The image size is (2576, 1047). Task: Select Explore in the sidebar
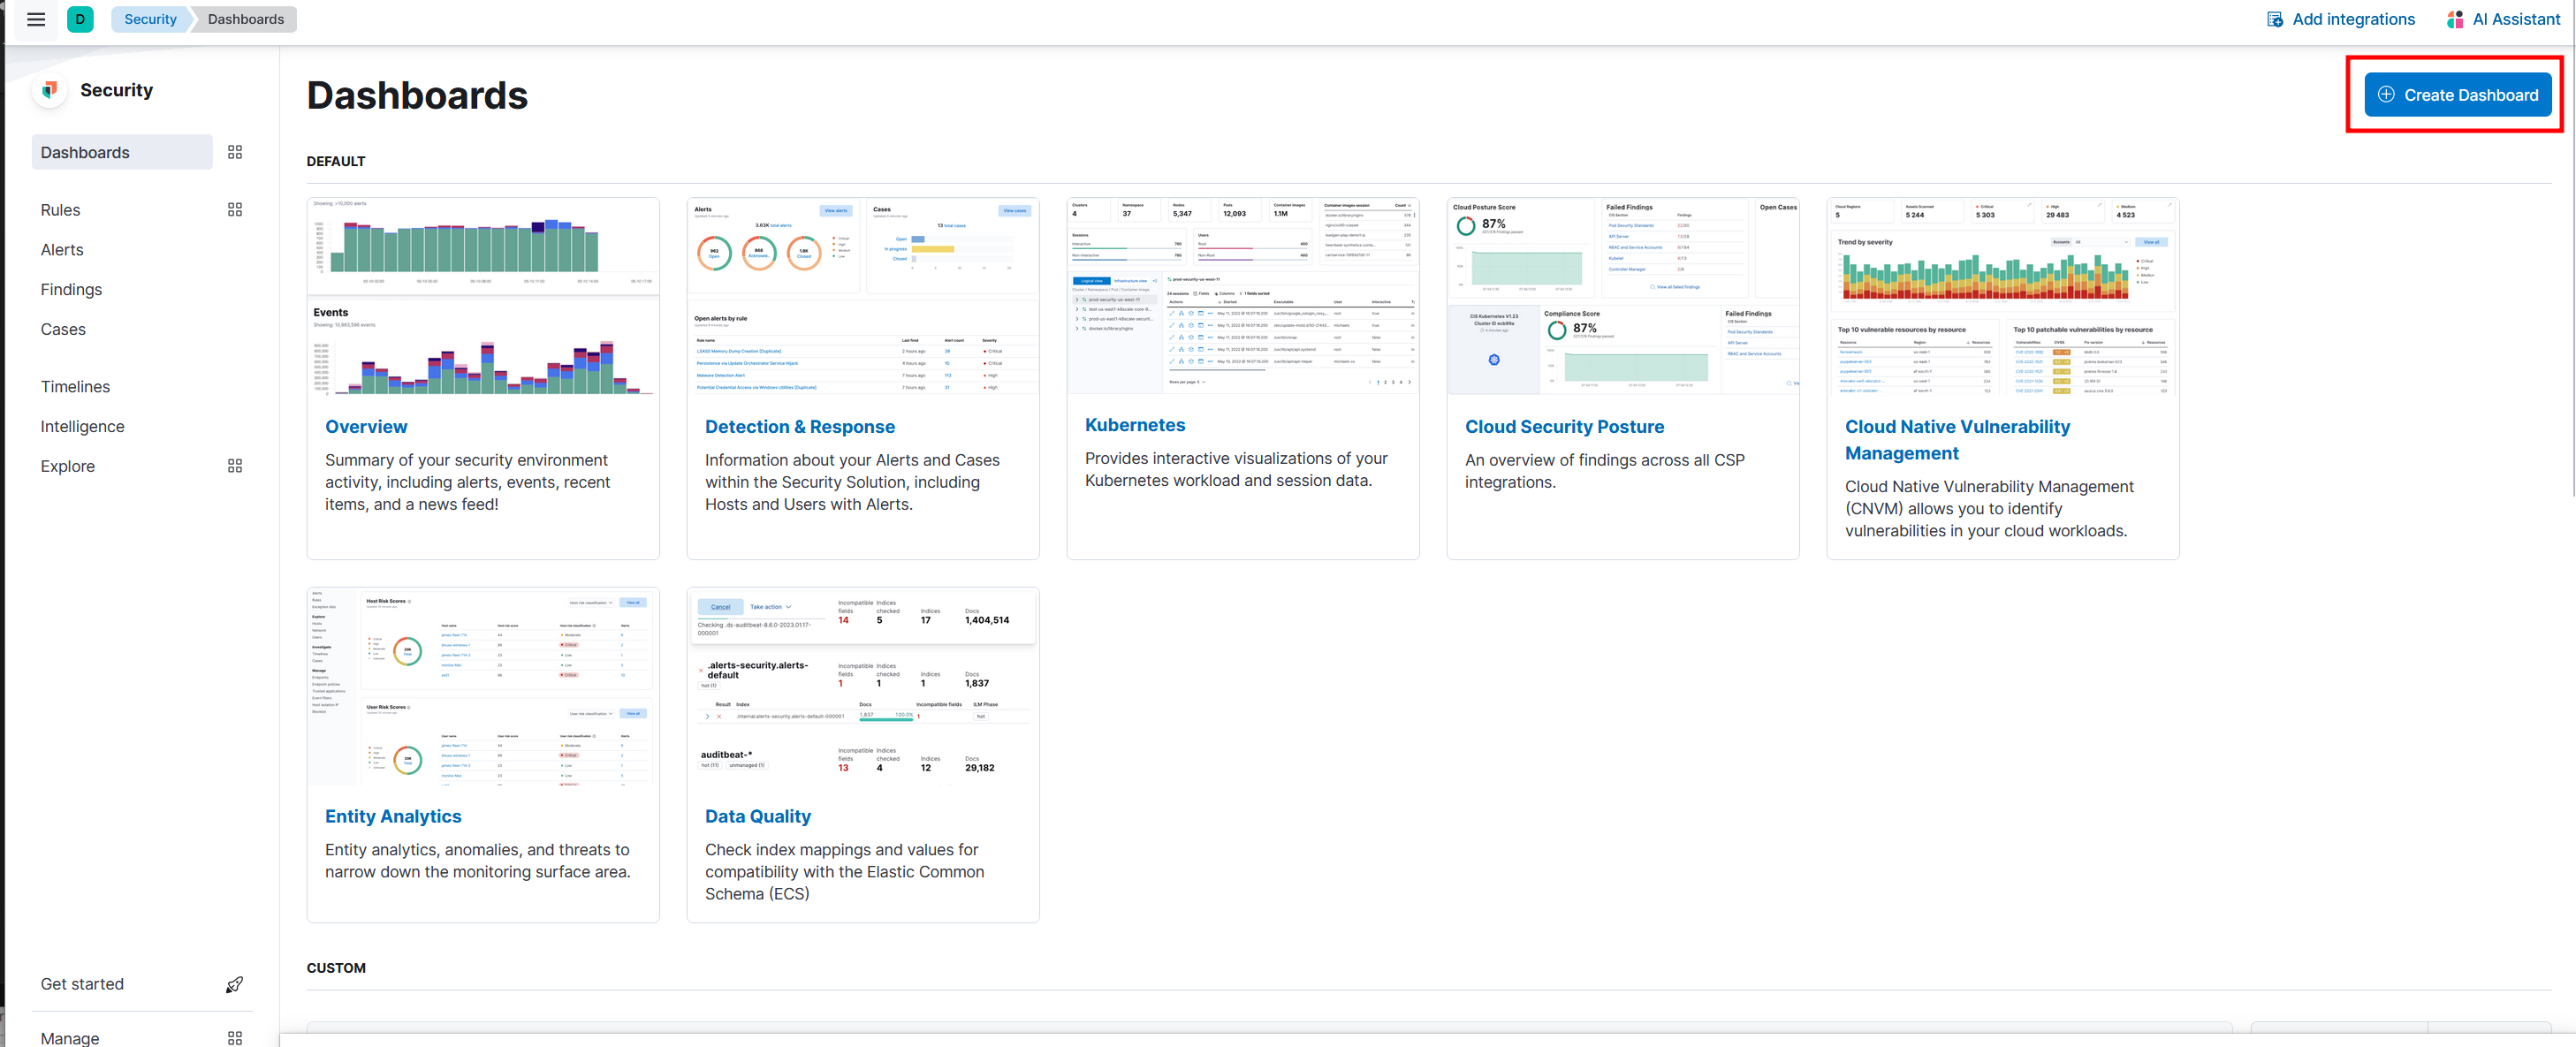[67, 466]
